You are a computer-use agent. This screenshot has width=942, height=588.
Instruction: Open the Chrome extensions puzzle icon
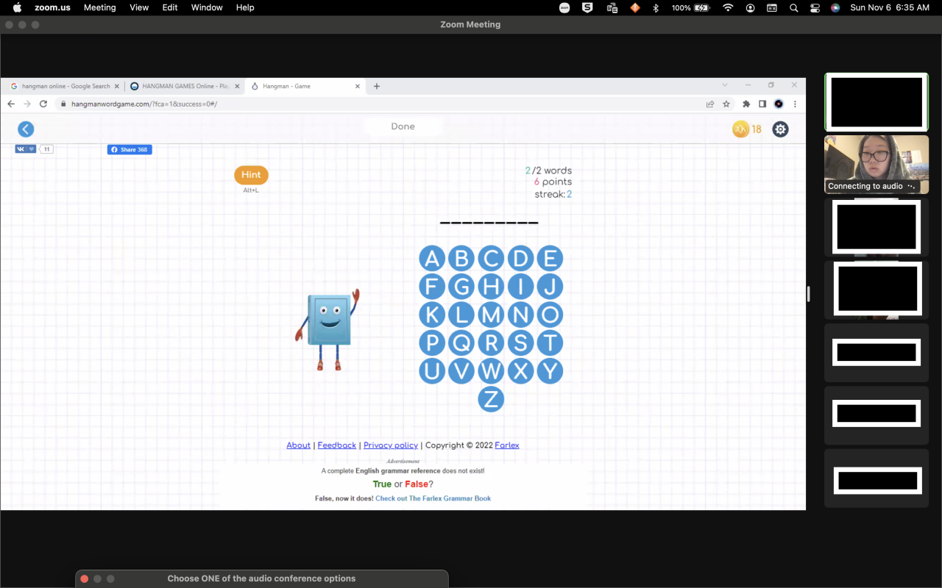tap(746, 104)
